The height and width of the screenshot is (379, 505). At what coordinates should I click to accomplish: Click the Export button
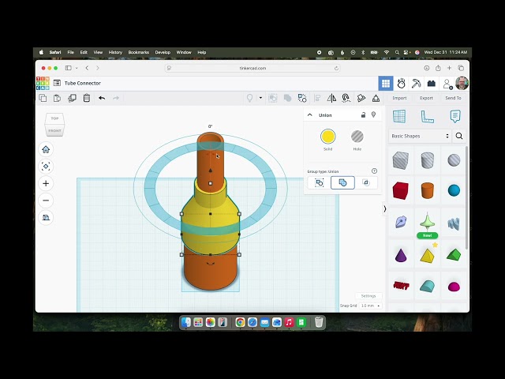click(x=426, y=98)
